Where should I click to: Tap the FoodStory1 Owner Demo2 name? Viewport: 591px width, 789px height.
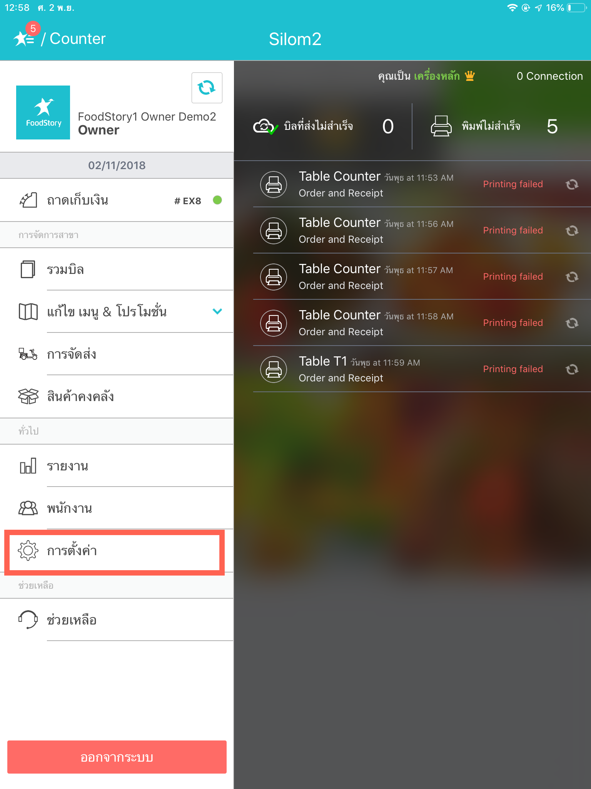pos(147,116)
